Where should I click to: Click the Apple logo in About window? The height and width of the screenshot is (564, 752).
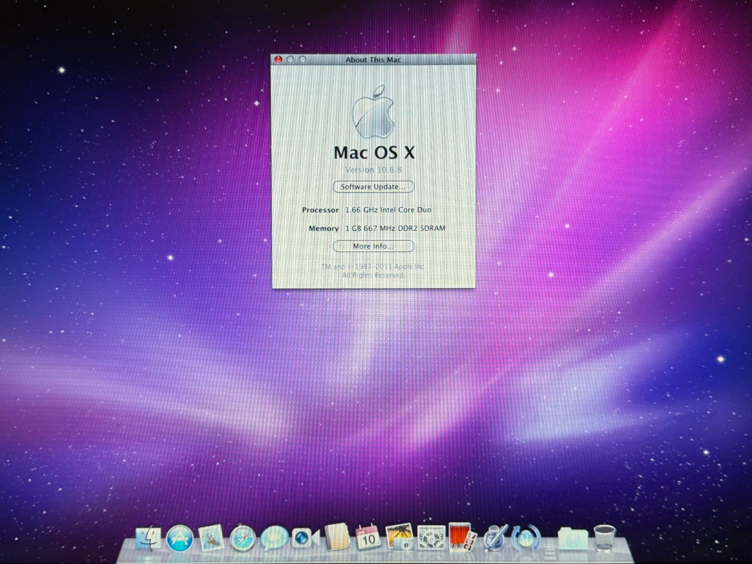(374, 112)
